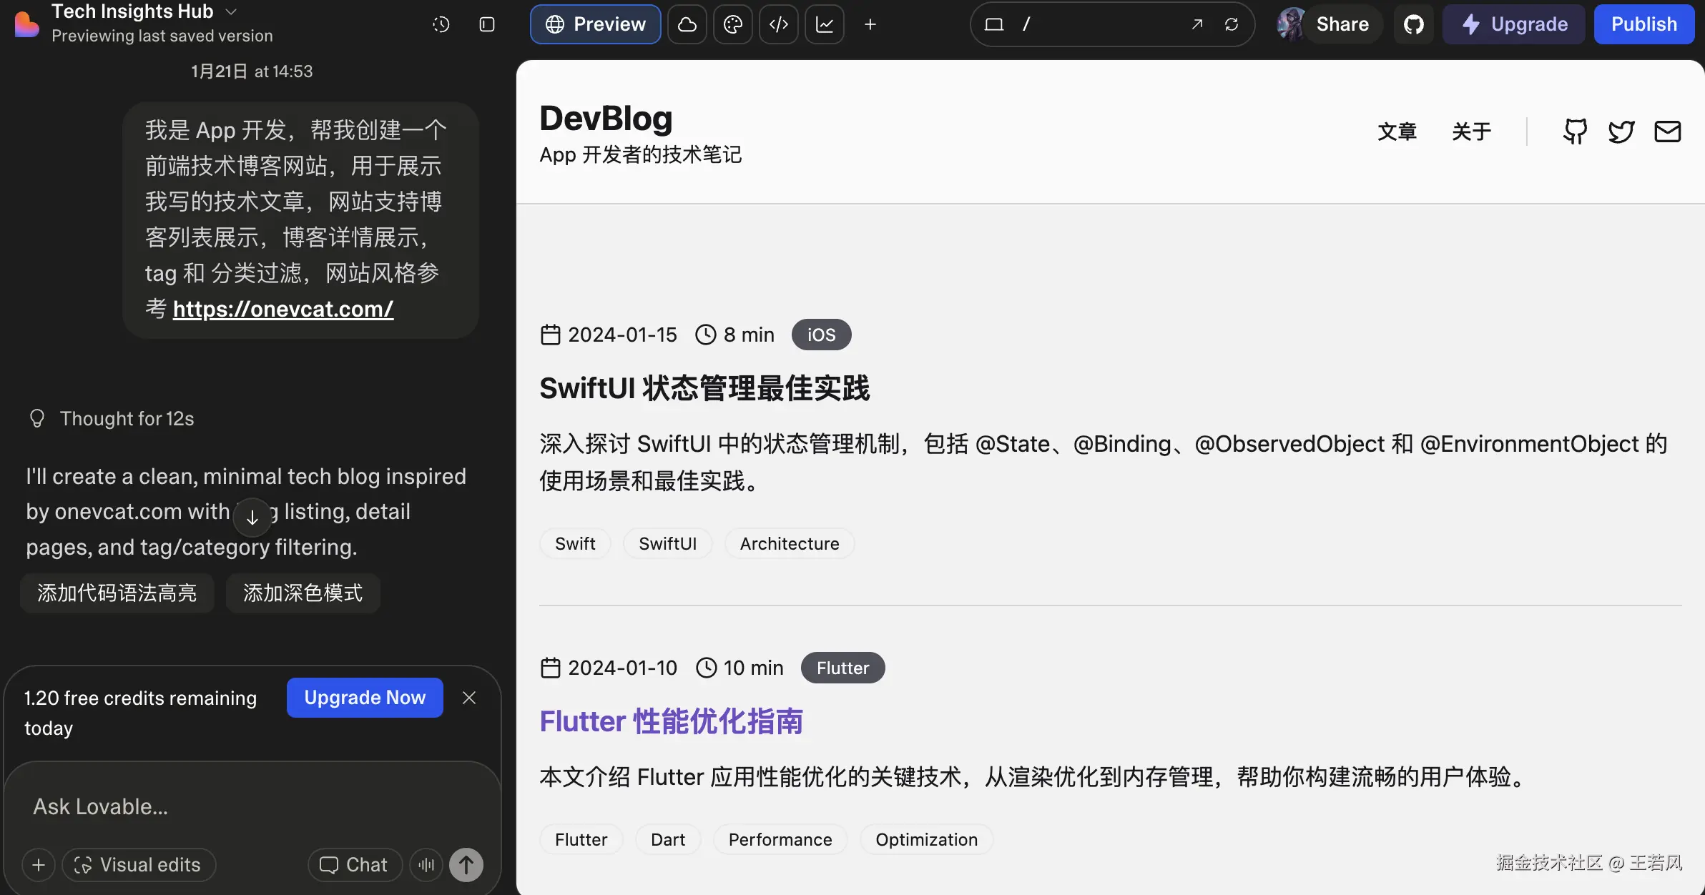Switch to the code view icon
This screenshot has width=1705, height=895.
tap(779, 24)
